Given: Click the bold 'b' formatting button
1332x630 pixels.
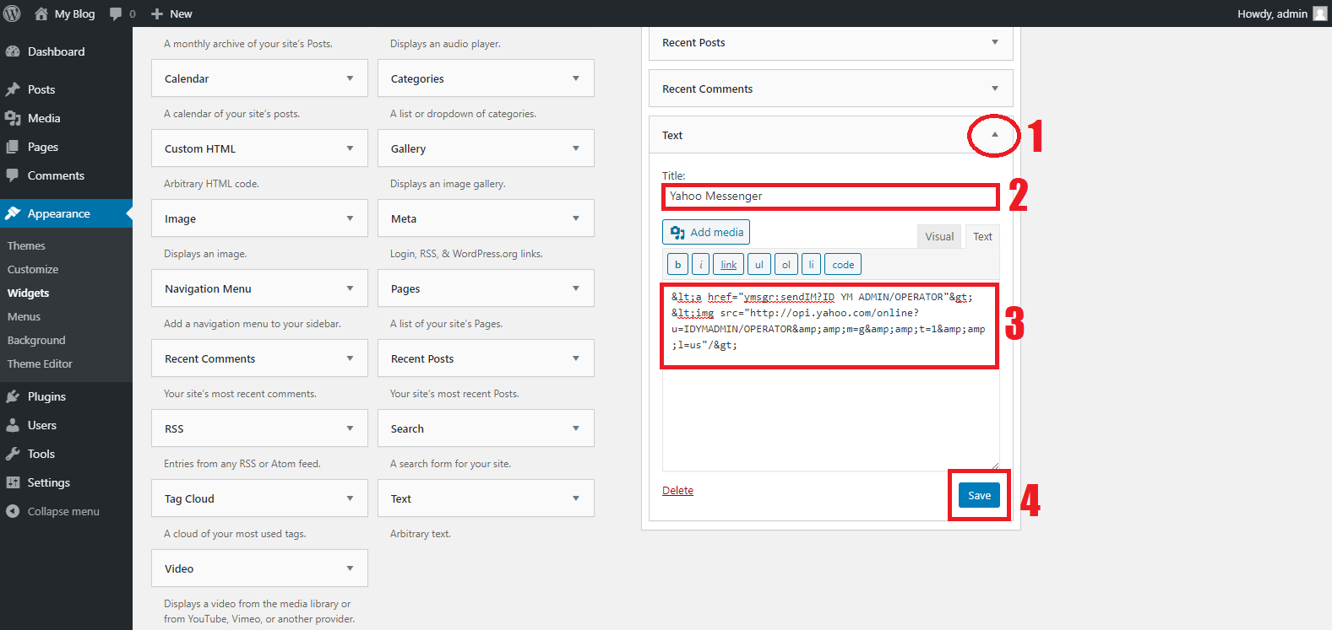Looking at the screenshot, I should point(677,265).
